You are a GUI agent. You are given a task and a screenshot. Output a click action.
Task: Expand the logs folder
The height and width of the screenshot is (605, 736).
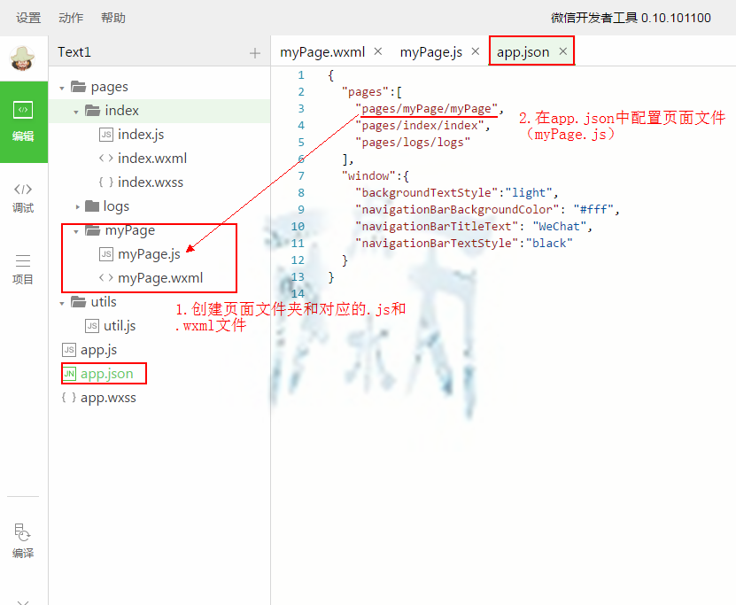77,207
